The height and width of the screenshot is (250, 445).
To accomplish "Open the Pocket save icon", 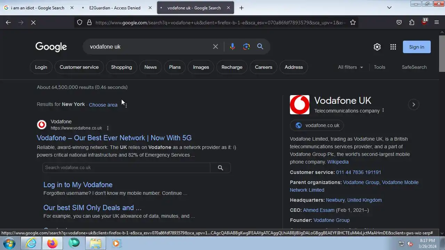I will coord(399,22).
